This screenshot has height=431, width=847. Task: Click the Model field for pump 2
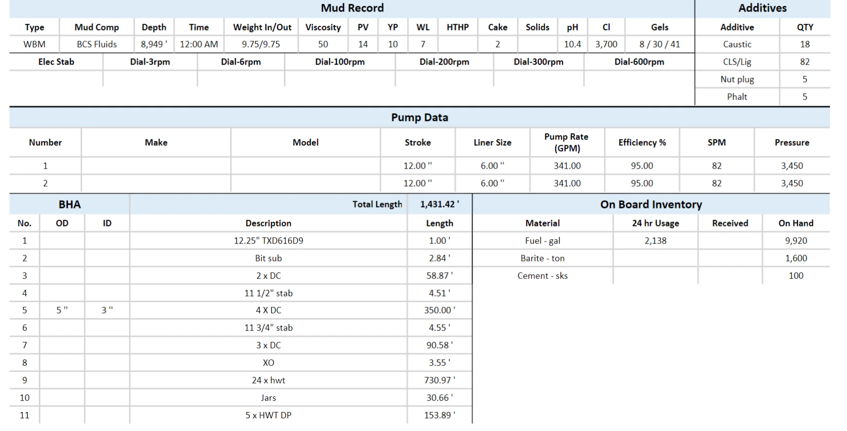tap(305, 183)
